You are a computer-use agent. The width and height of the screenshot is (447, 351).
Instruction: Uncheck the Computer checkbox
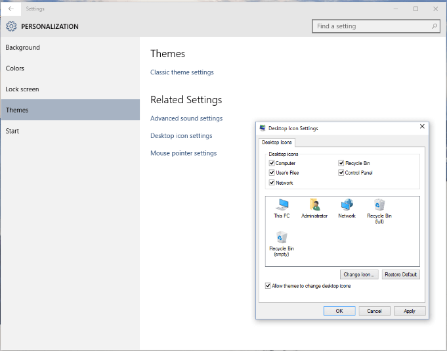[x=272, y=163]
